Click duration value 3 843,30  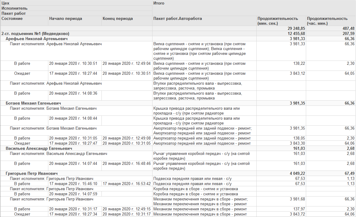coord(297,143)
